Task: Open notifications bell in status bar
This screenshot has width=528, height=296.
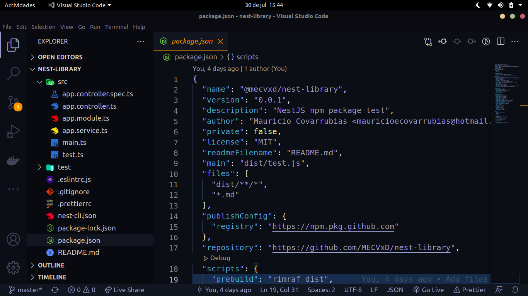Action: (x=515, y=290)
